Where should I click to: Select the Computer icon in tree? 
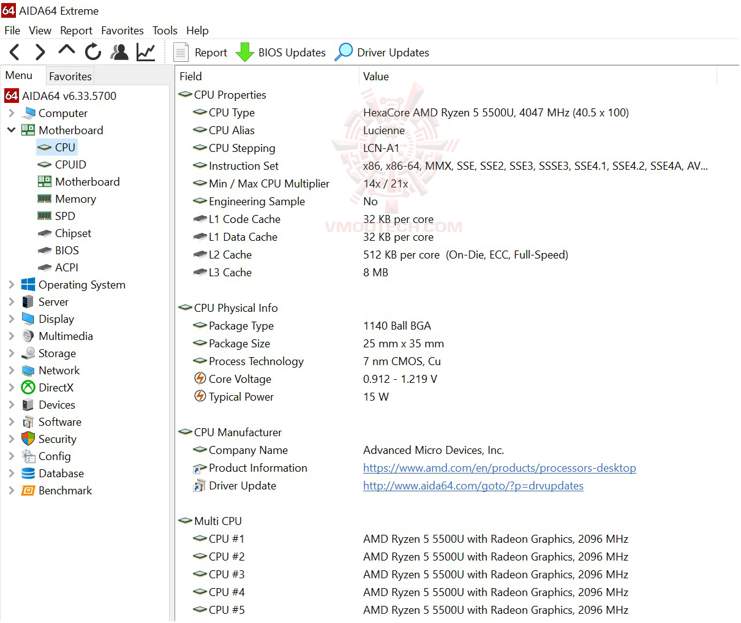tap(28, 113)
